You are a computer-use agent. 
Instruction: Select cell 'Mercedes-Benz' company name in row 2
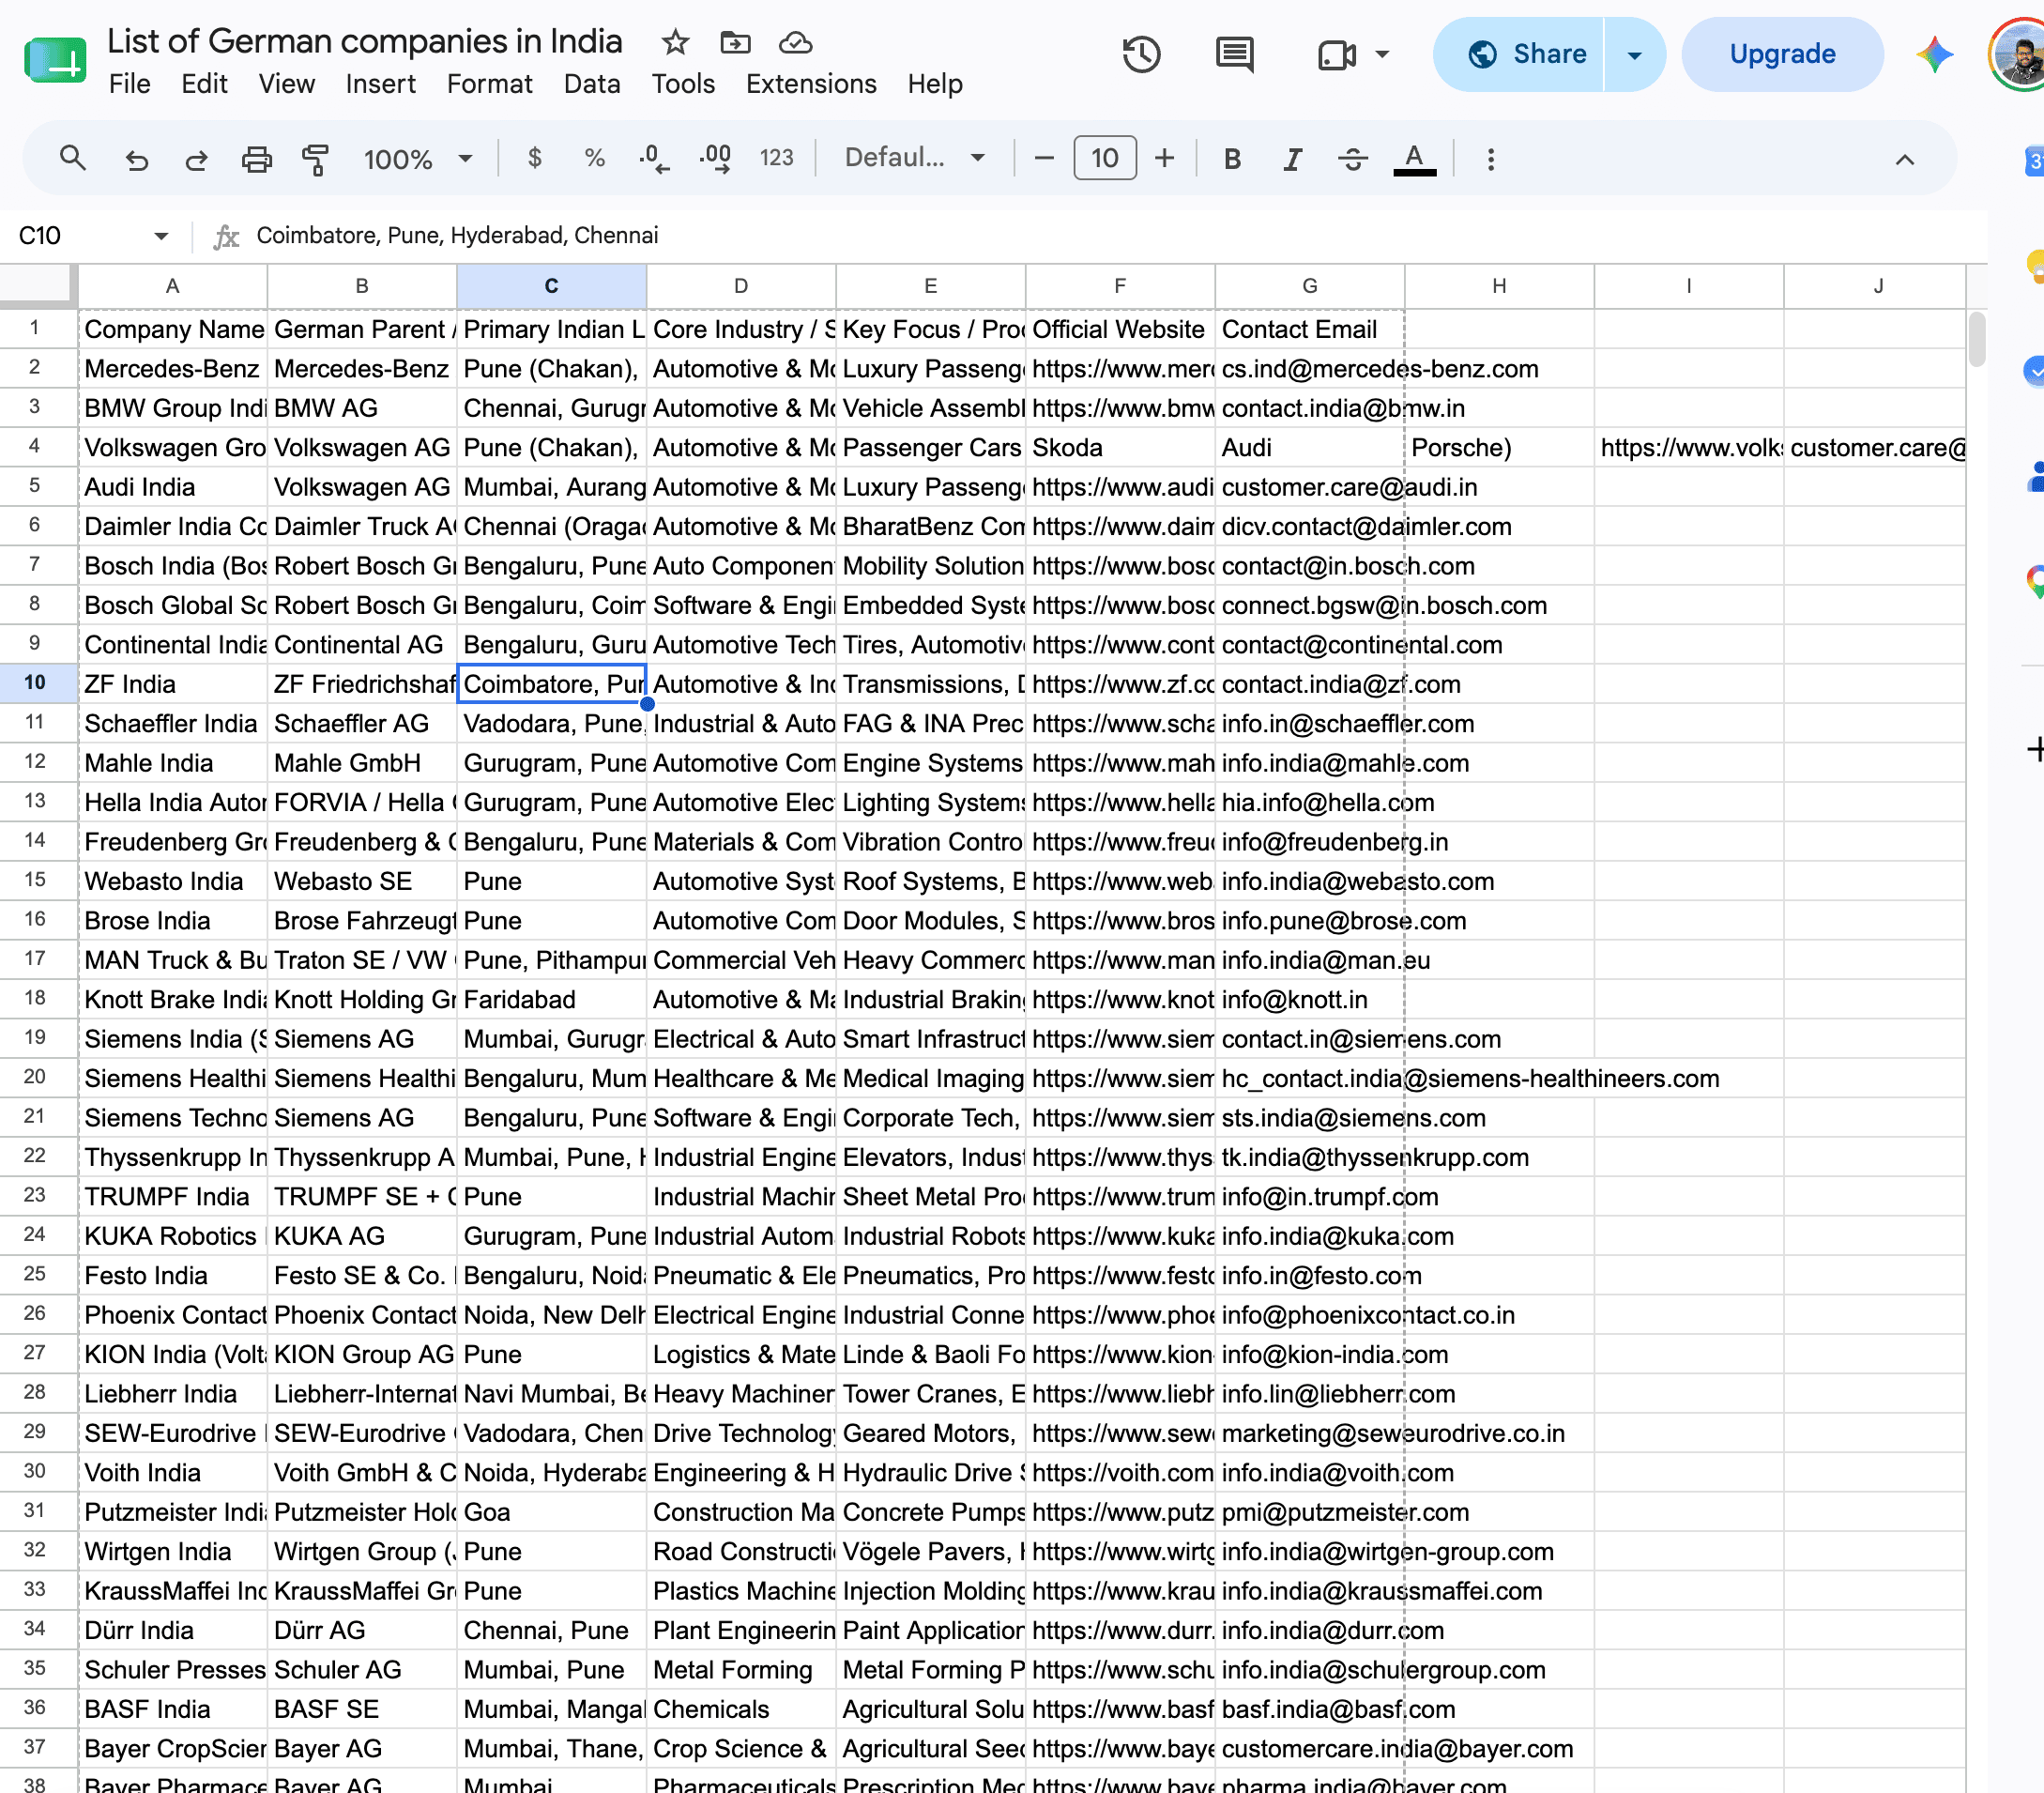(173, 369)
